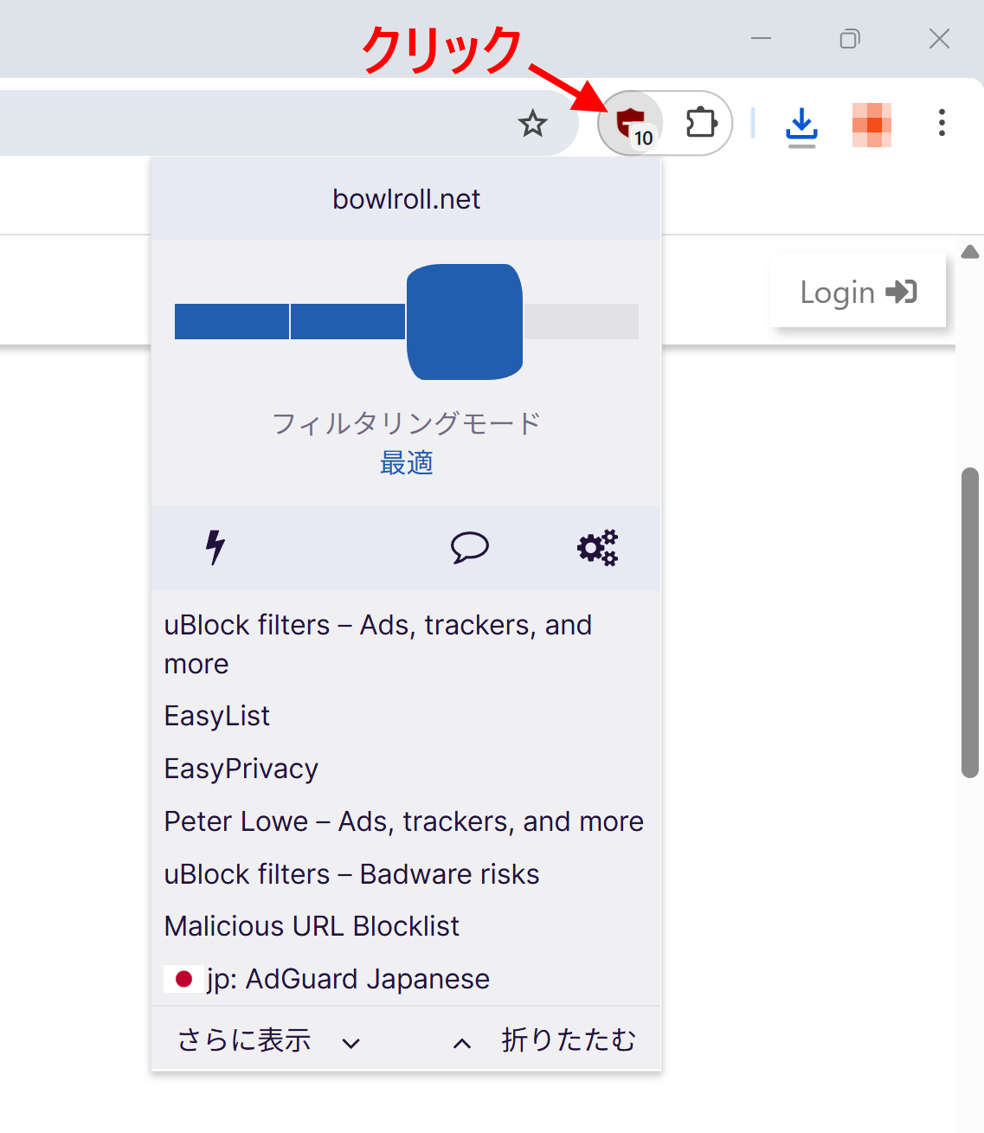Minimize the browser window

click(761, 39)
